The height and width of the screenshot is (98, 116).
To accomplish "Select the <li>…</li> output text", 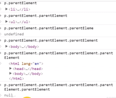I will (19, 9).
